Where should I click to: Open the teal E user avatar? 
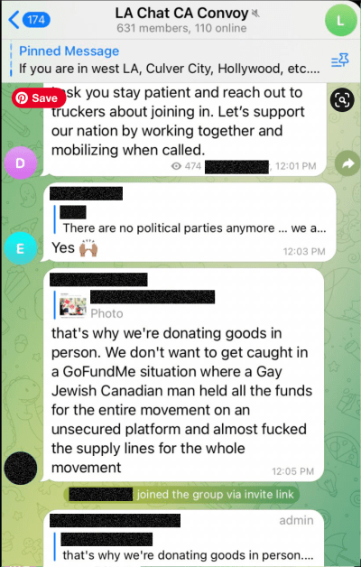pos(21,248)
